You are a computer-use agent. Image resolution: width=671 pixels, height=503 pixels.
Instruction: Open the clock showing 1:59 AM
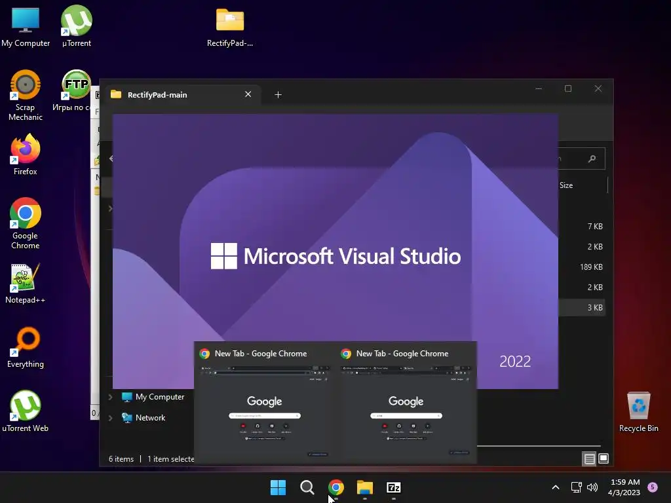(624, 487)
